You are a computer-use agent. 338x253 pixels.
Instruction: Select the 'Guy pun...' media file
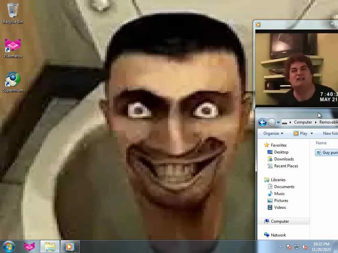pyautogui.click(x=327, y=153)
